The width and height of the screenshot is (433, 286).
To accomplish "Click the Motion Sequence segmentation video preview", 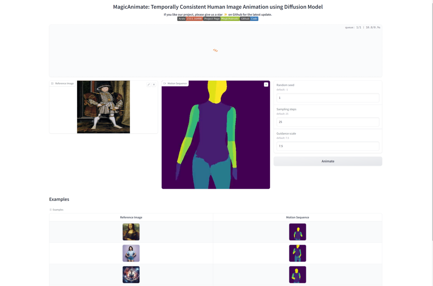I will 216,135.
